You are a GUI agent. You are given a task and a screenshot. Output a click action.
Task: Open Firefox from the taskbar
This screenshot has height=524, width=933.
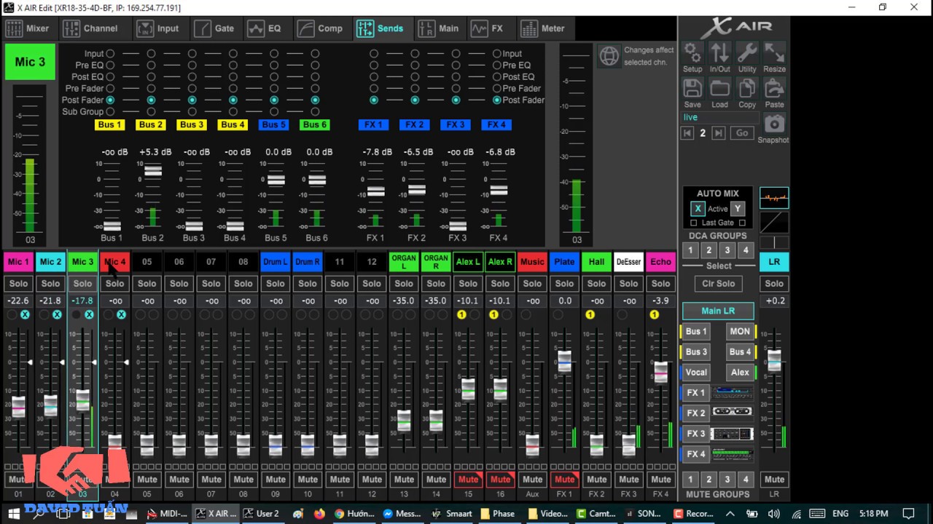pos(319,513)
